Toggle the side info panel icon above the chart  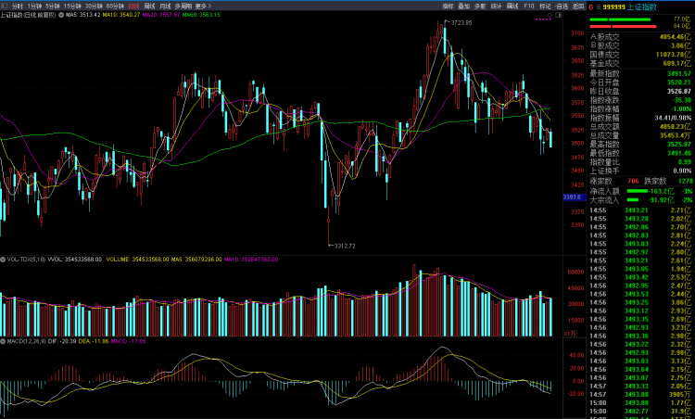click(x=559, y=15)
